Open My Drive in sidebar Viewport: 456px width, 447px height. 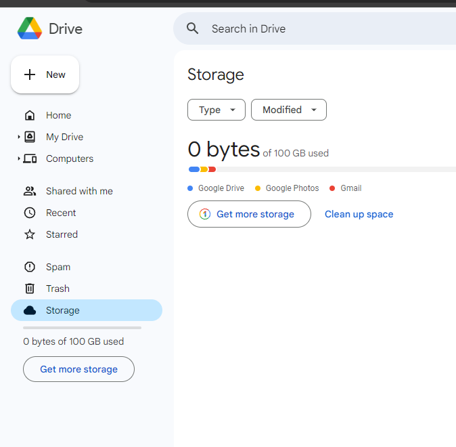tap(64, 137)
